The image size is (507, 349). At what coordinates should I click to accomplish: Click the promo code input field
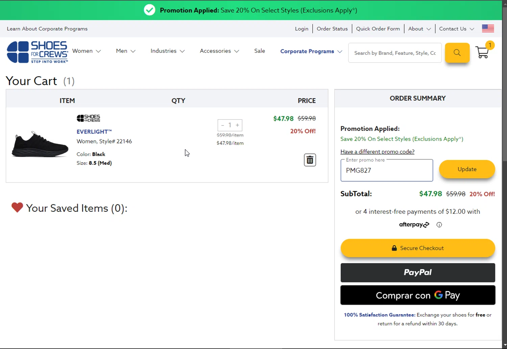[387, 170]
